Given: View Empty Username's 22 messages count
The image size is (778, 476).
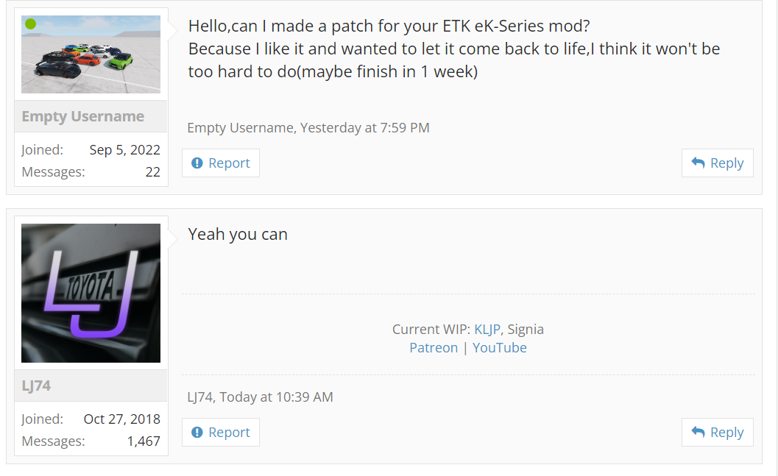Looking at the screenshot, I should point(153,172).
